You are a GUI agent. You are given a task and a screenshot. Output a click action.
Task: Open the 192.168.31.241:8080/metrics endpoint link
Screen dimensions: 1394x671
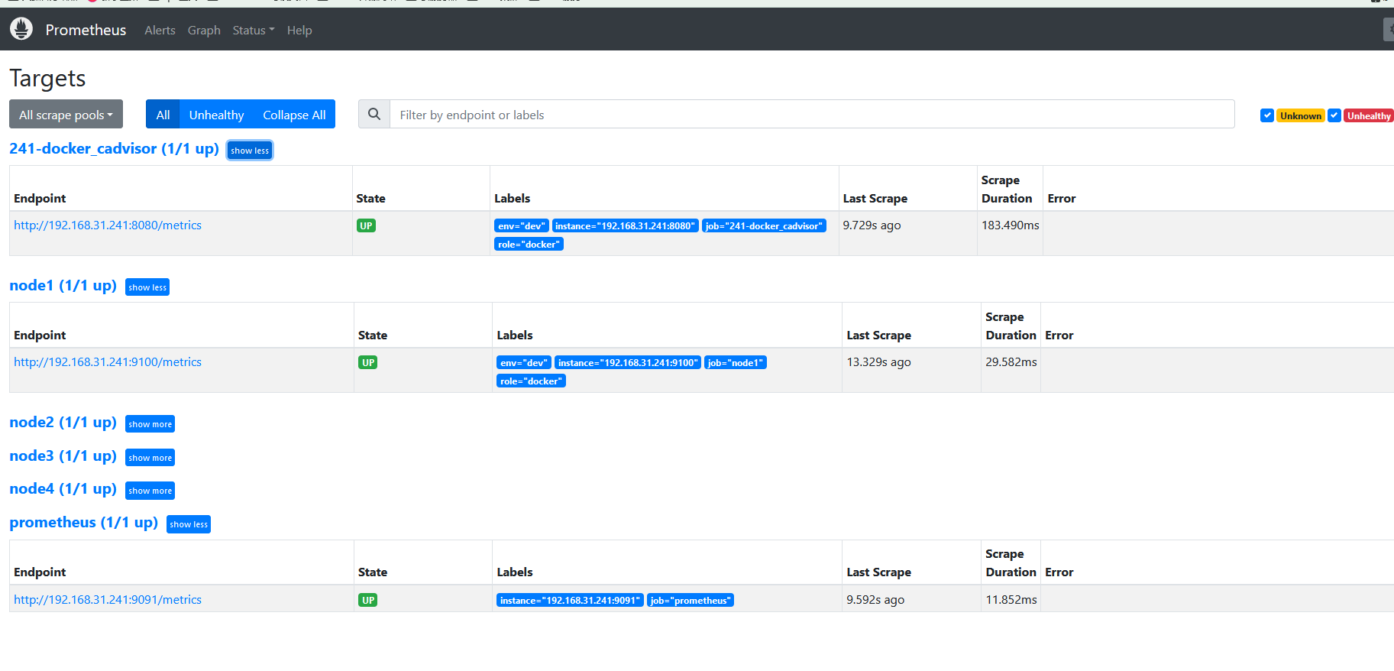[x=108, y=225]
